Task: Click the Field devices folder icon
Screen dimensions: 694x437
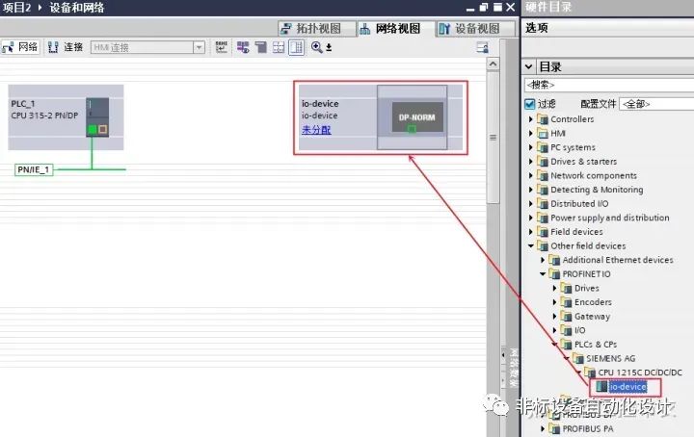Action: [543, 232]
